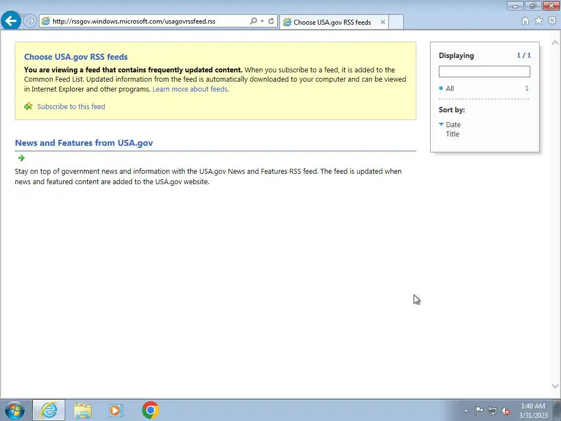The width and height of the screenshot is (561, 421).
Task: Open the address bar autocomplete dropdown arrow
Action: click(x=262, y=21)
